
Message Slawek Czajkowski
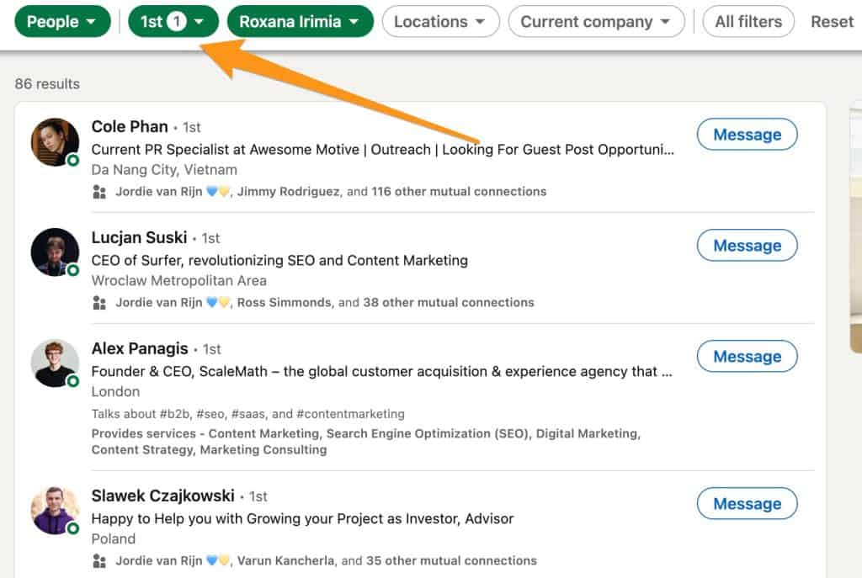point(747,504)
